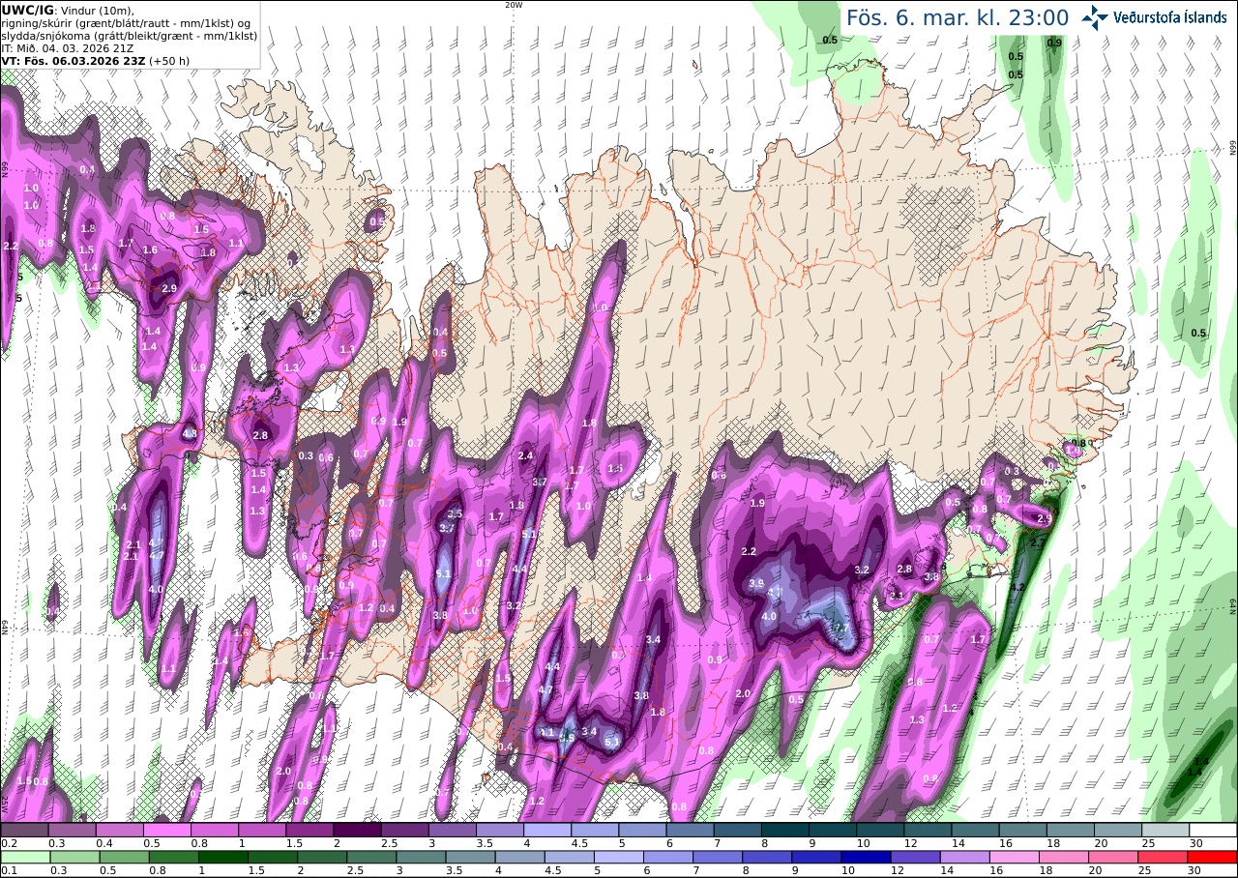Click lower legend swatch labeled 14
Image resolution: width=1238 pixels, height=878 pixels.
pyautogui.click(x=965, y=857)
